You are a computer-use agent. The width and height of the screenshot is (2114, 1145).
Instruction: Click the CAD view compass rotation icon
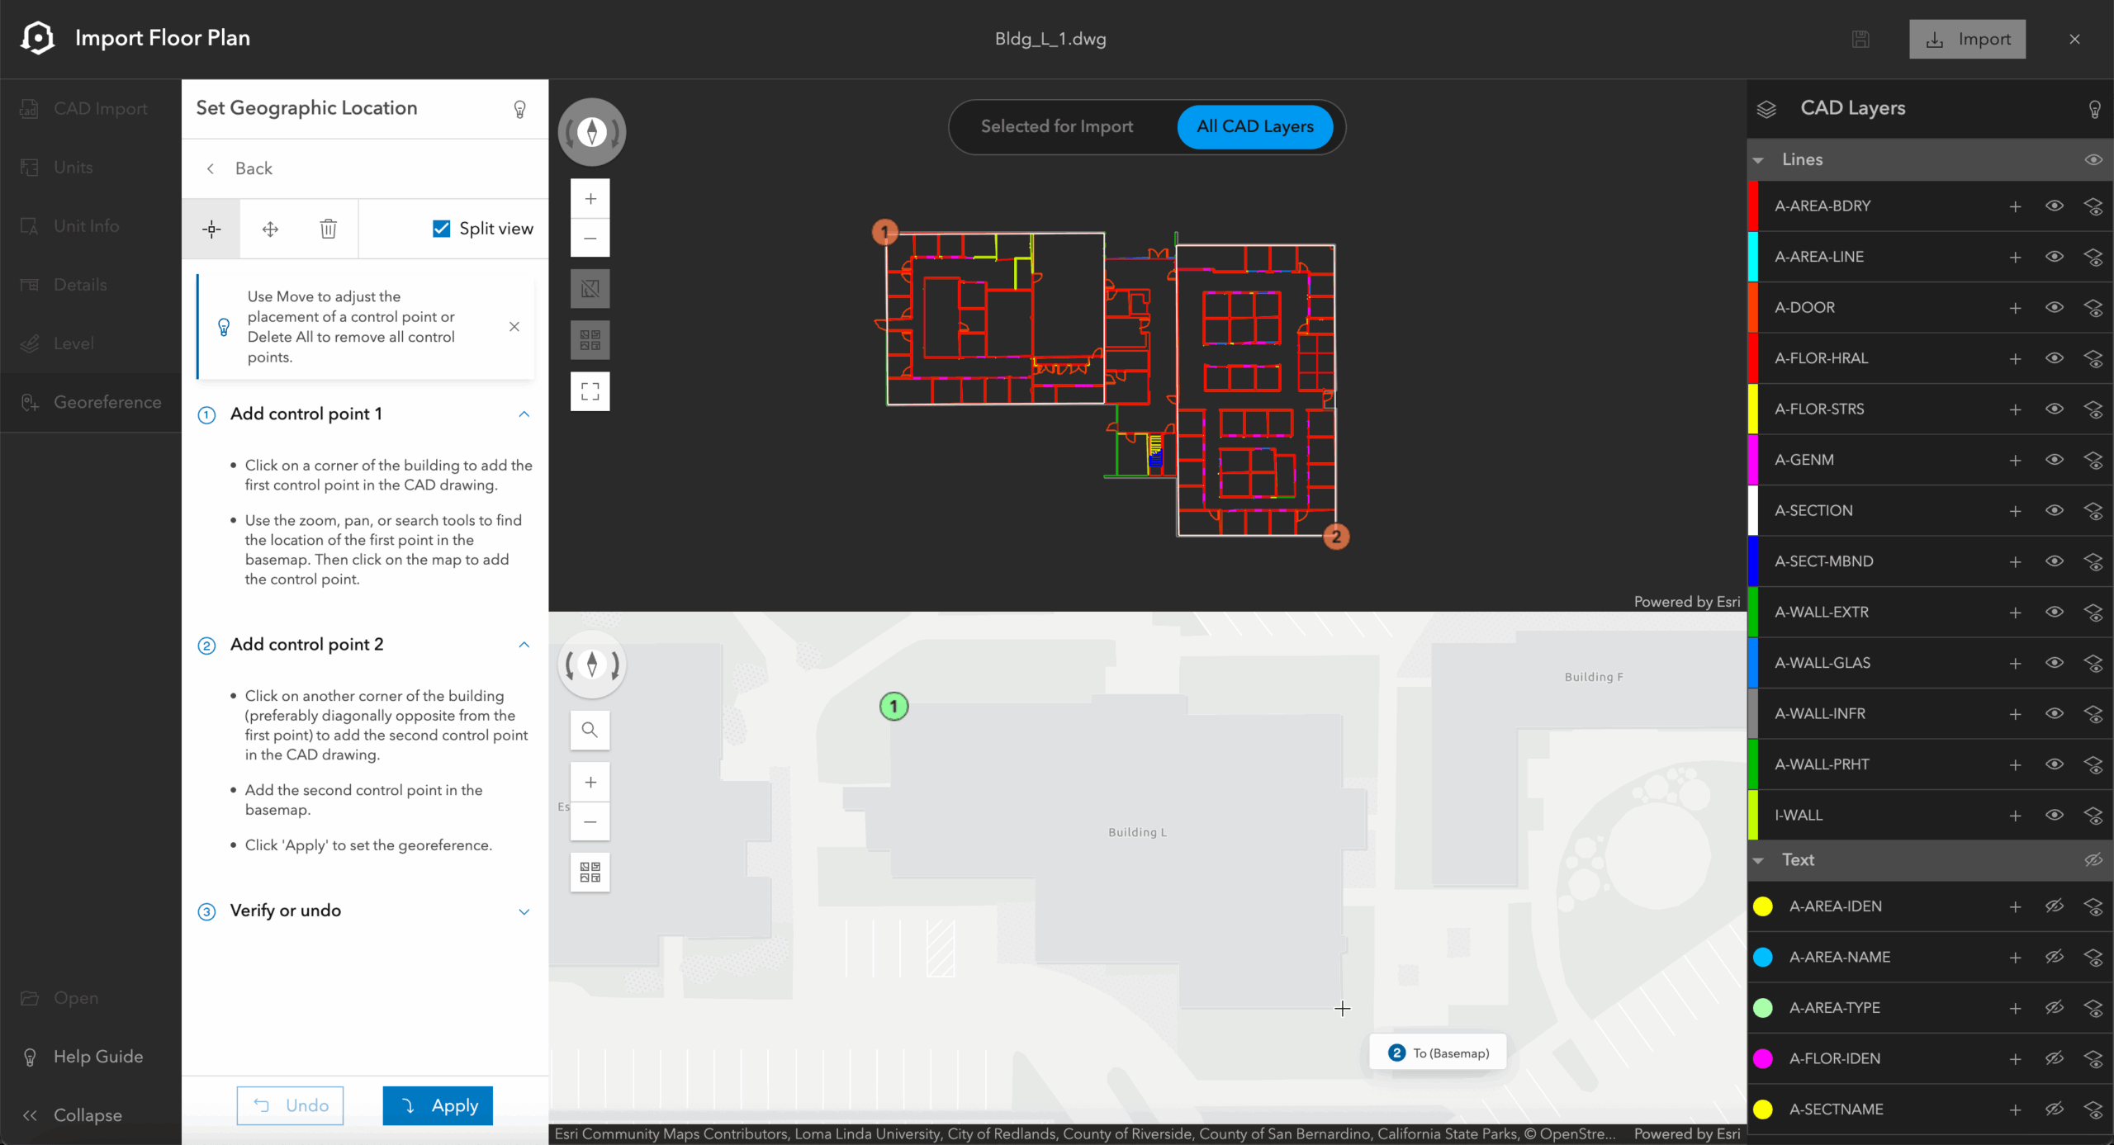click(x=591, y=132)
